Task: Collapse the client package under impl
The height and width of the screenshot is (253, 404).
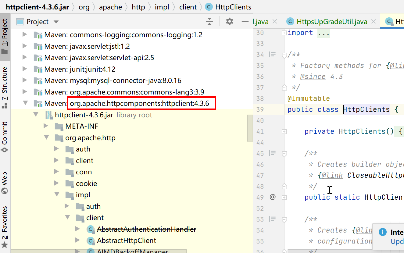Action: pyautogui.click(x=67, y=218)
